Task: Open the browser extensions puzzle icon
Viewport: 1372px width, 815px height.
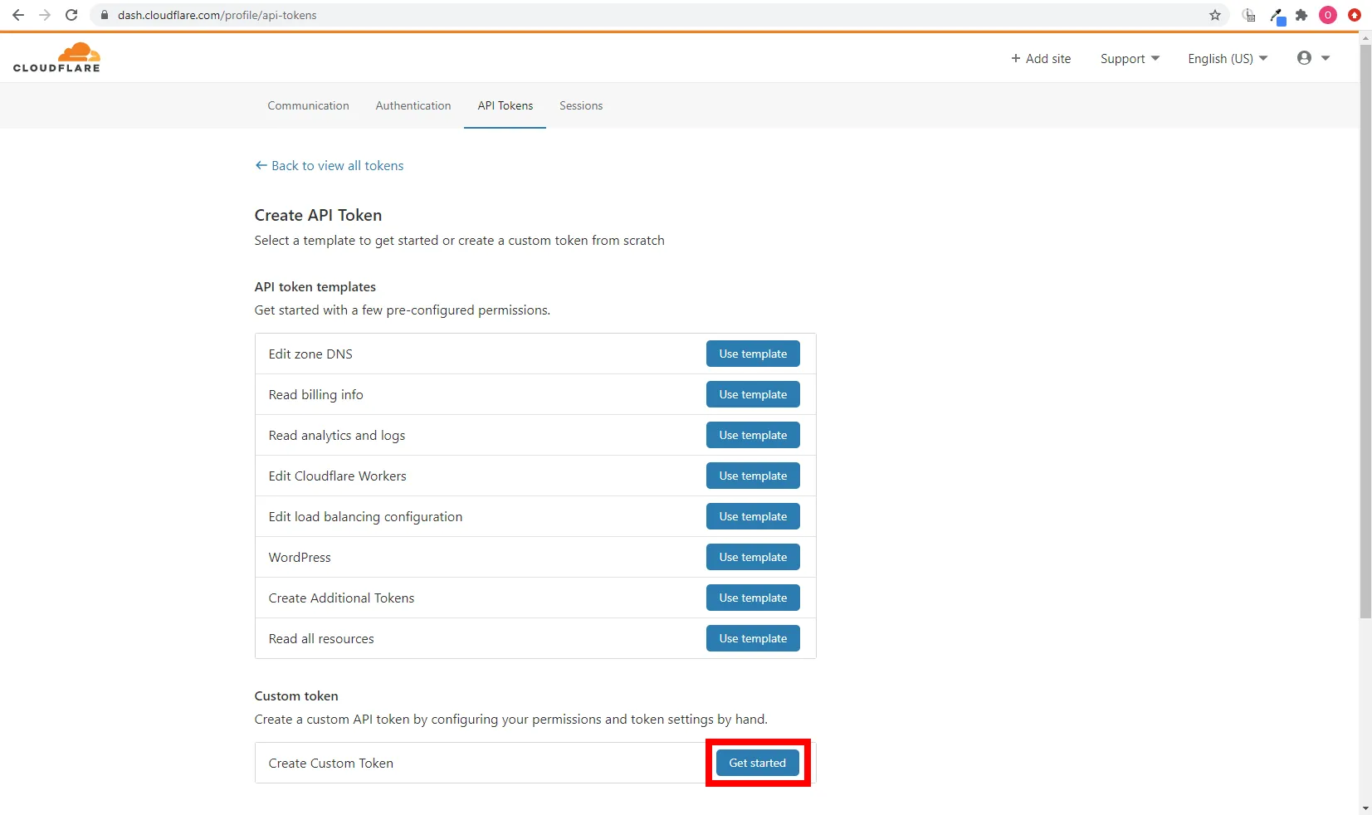Action: [1301, 15]
